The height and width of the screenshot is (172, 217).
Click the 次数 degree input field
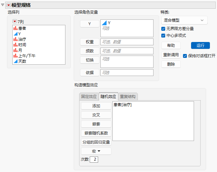[94, 159]
